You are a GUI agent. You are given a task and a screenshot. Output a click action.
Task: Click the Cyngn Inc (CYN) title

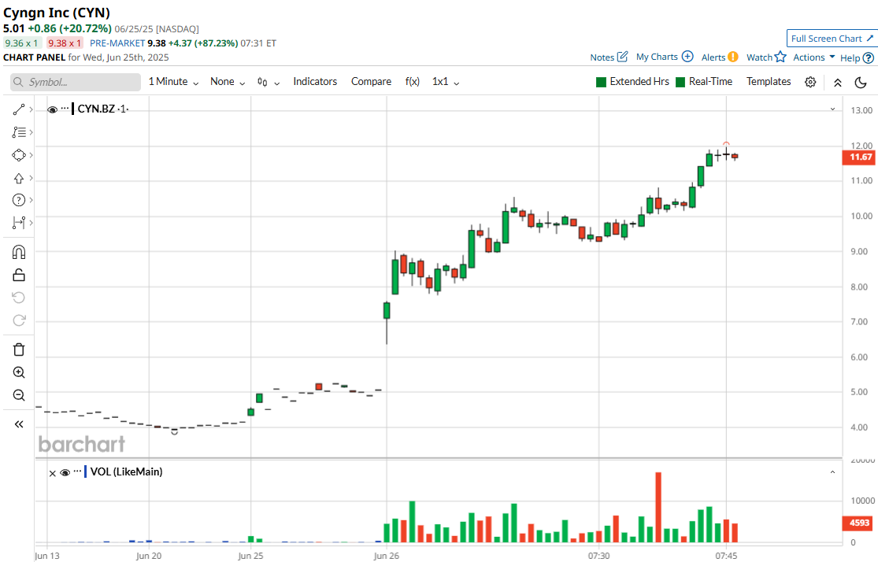click(x=57, y=13)
